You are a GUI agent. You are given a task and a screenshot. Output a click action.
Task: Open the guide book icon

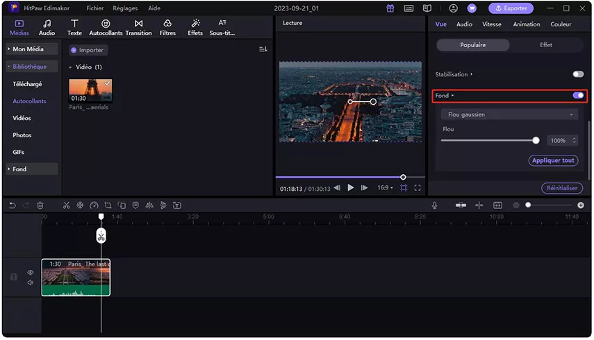pyautogui.click(x=427, y=8)
